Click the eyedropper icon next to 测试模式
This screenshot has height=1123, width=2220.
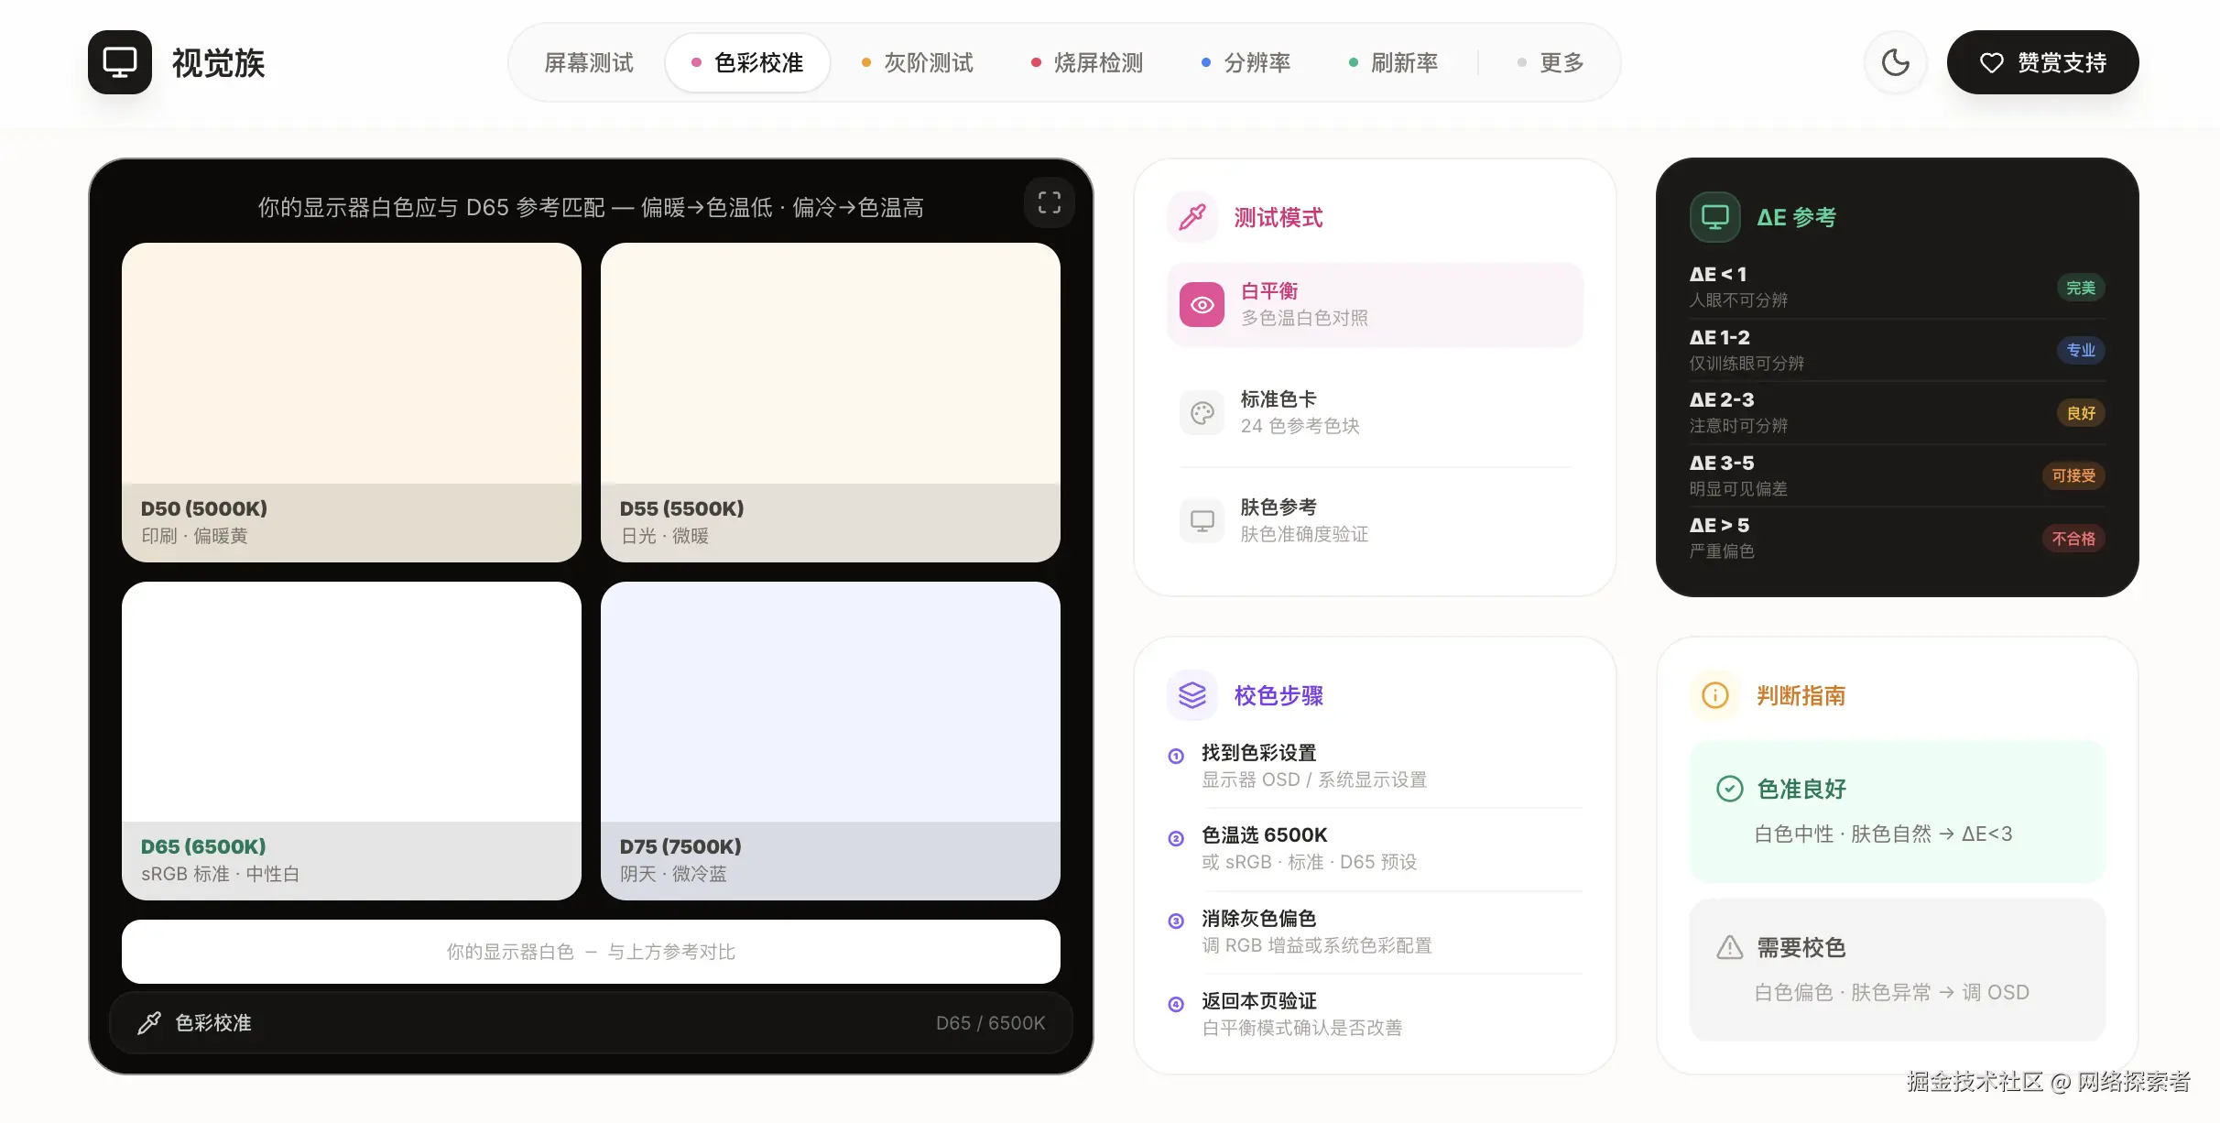(1192, 217)
